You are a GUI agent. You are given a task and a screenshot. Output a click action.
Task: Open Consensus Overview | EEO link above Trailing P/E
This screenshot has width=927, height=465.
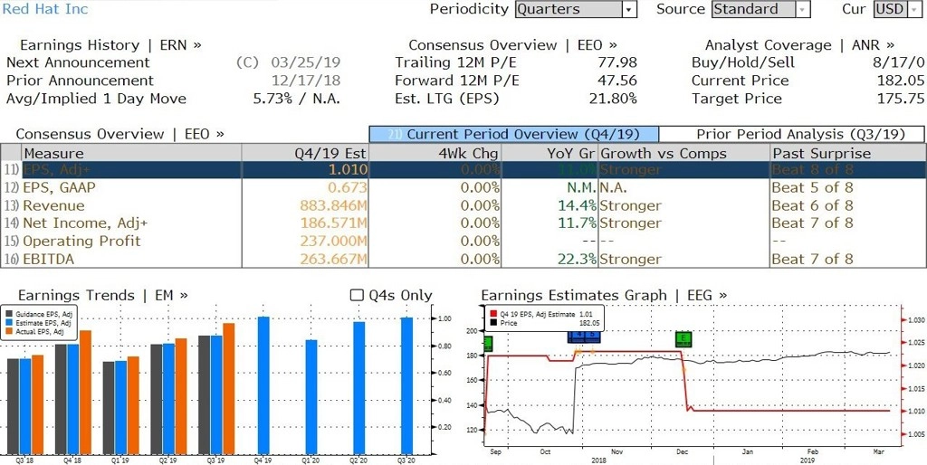coord(512,45)
